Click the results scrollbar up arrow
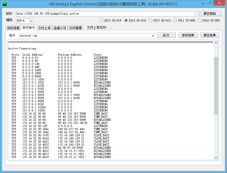Screen dimensions: 227x173 [x=216, y=43]
